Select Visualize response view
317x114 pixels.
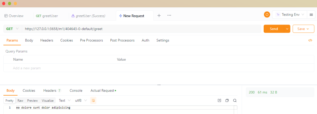pos(48,101)
